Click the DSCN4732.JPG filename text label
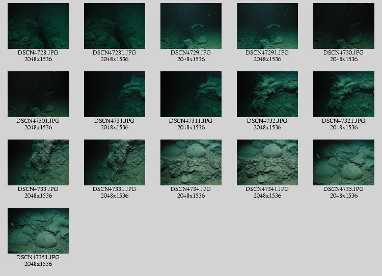Image resolution: width=382 pixels, height=276 pixels. (x=267, y=121)
